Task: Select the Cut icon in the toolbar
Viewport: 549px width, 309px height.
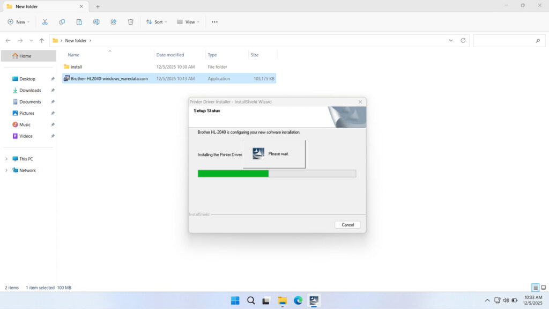Action: tap(45, 21)
